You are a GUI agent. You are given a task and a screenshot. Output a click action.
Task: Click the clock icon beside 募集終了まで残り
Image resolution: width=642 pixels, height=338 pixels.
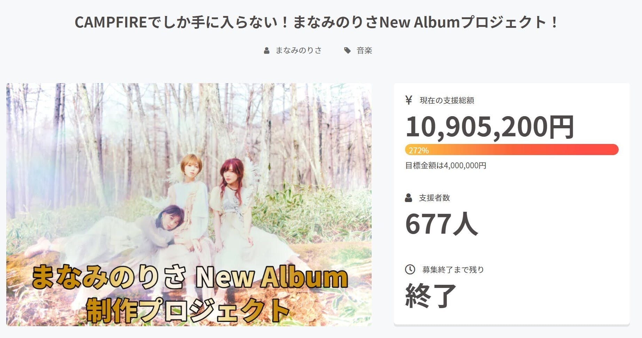pyautogui.click(x=410, y=269)
